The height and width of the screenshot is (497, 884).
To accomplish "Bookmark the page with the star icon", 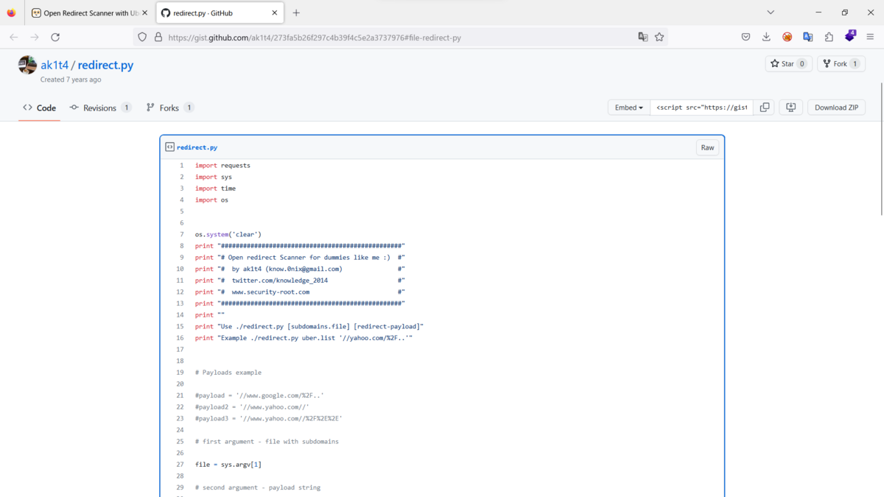I will (659, 35).
